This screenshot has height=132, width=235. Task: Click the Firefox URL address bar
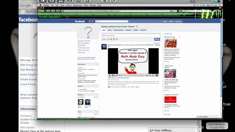[118, 11]
